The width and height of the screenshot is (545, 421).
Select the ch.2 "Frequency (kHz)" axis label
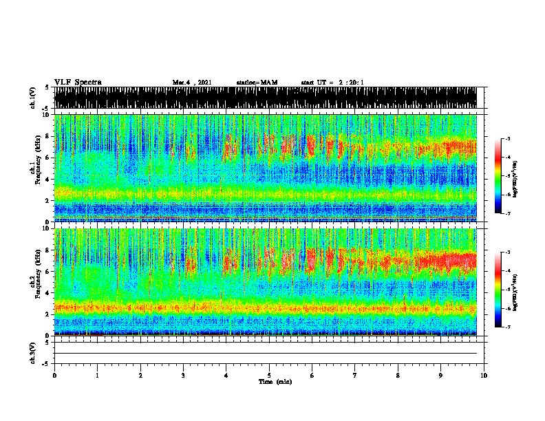(x=38, y=274)
